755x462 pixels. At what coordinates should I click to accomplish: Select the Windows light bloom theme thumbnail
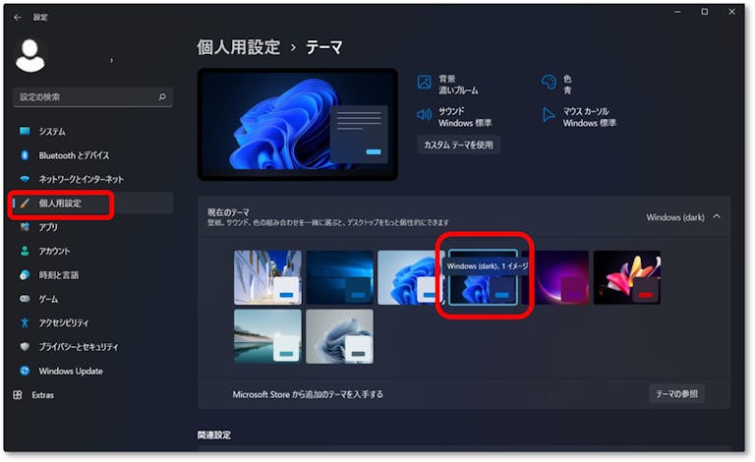click(410, 277)
